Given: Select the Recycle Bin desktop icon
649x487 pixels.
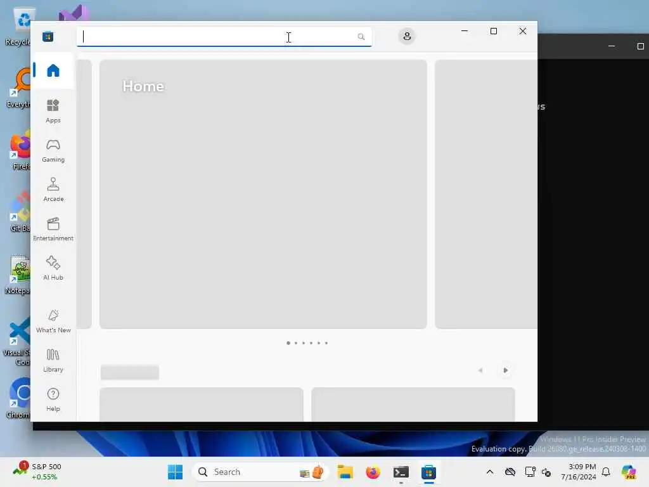Looking at the screenshot, I should (x=20, y=26).
